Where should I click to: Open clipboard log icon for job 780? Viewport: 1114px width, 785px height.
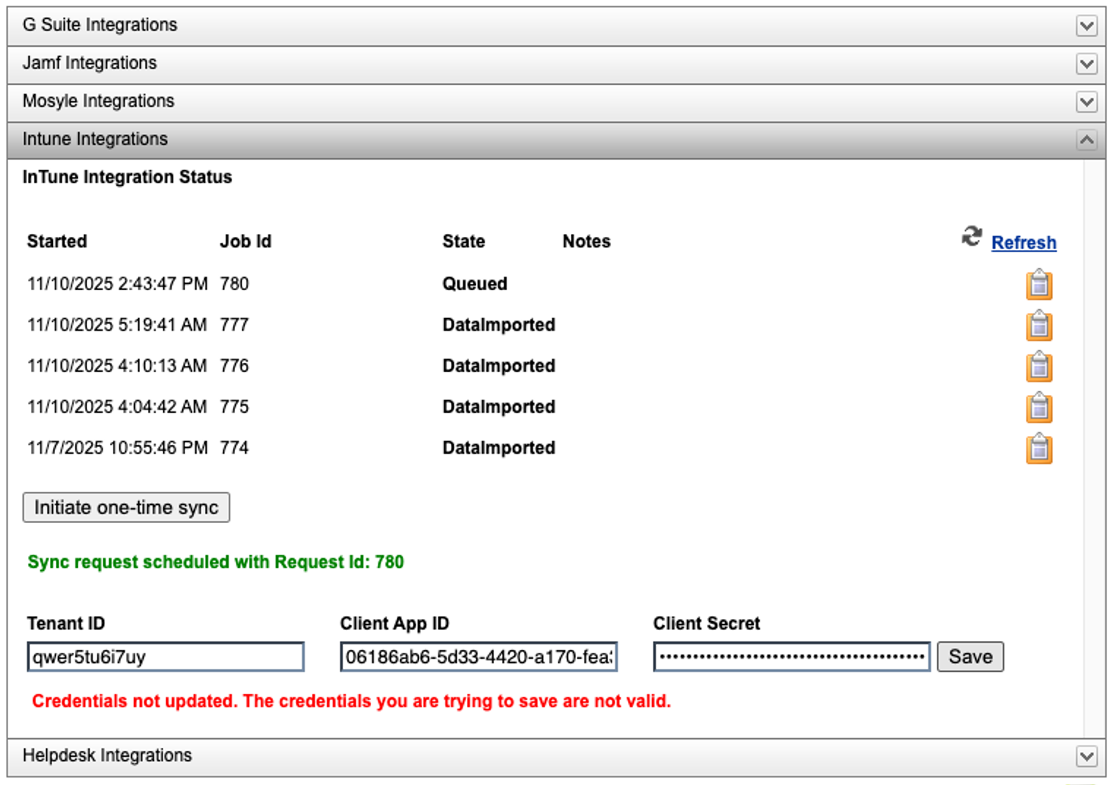click(x=1038, y=285)
